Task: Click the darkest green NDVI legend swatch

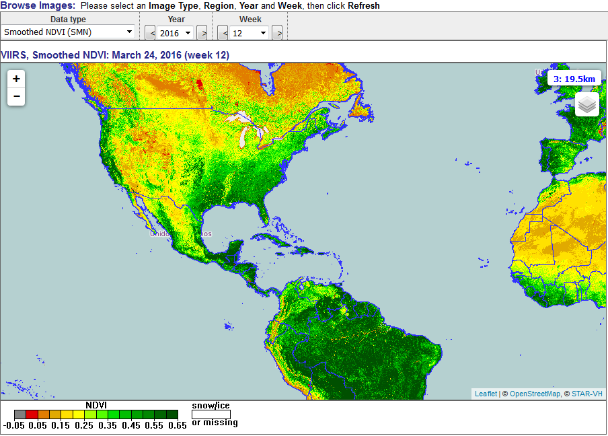Action: 172,414
